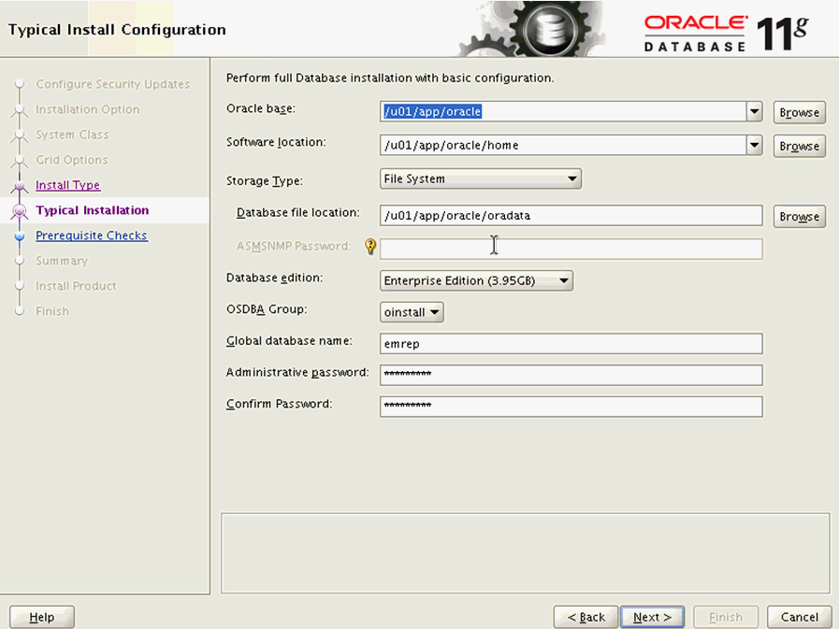
Task: Browse for the Database file location
Action: pos(799,216)
